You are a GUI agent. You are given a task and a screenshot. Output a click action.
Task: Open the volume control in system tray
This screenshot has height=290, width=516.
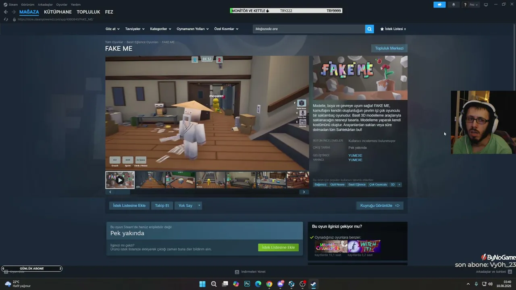click(490, 284)
